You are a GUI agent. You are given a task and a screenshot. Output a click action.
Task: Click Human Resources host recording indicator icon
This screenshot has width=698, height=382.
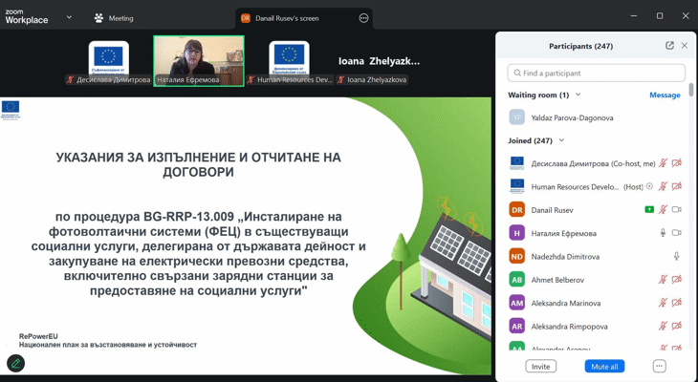649,186
